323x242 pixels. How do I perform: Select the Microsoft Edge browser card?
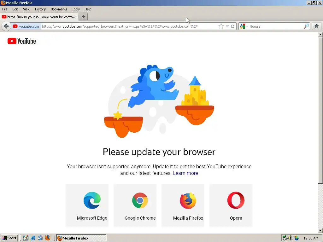(x=87, y=205)
